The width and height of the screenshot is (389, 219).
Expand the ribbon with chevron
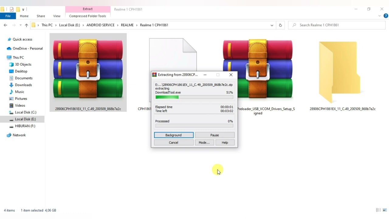click(x=380, y=16)
